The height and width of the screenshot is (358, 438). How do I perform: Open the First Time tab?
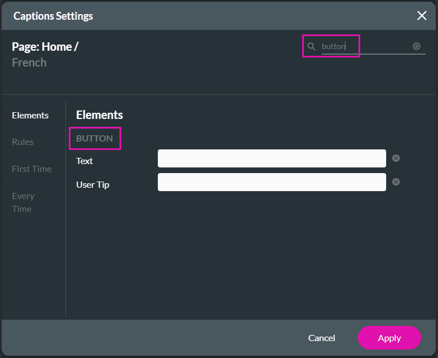pos(32,169)
